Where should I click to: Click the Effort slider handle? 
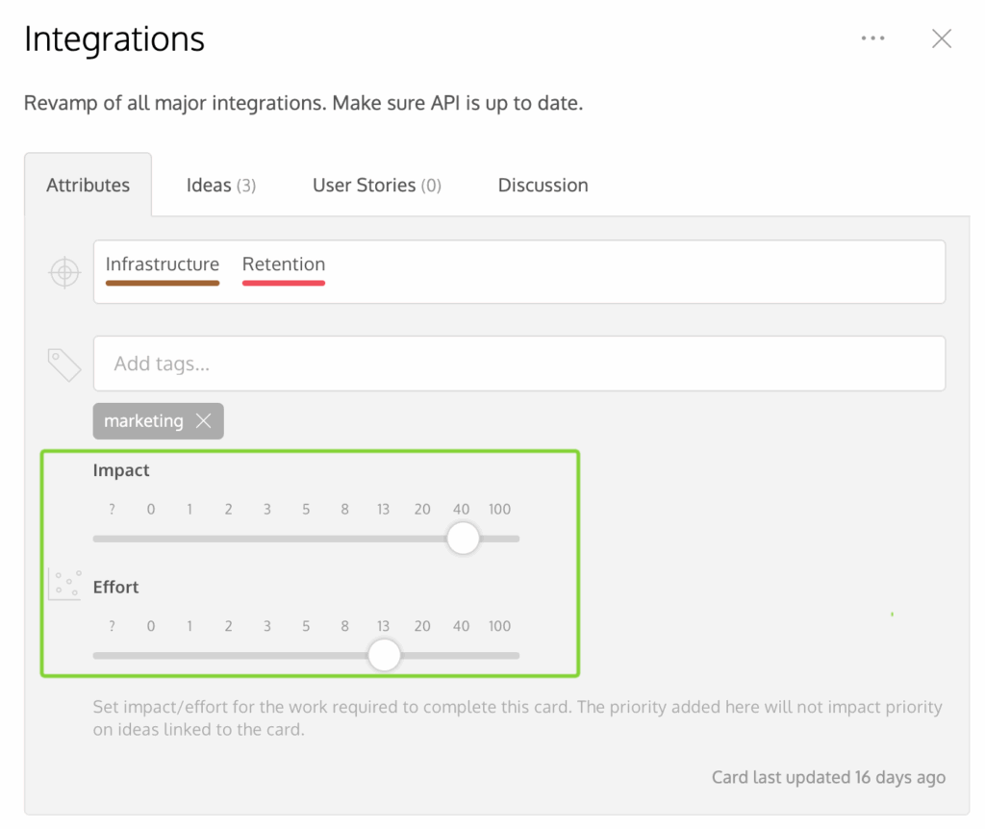(x=384, y=655)
